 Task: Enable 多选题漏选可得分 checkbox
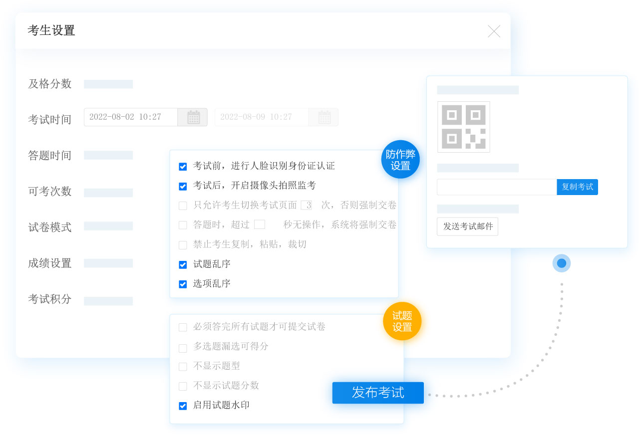pyautogui.click(x=183, y=347)
